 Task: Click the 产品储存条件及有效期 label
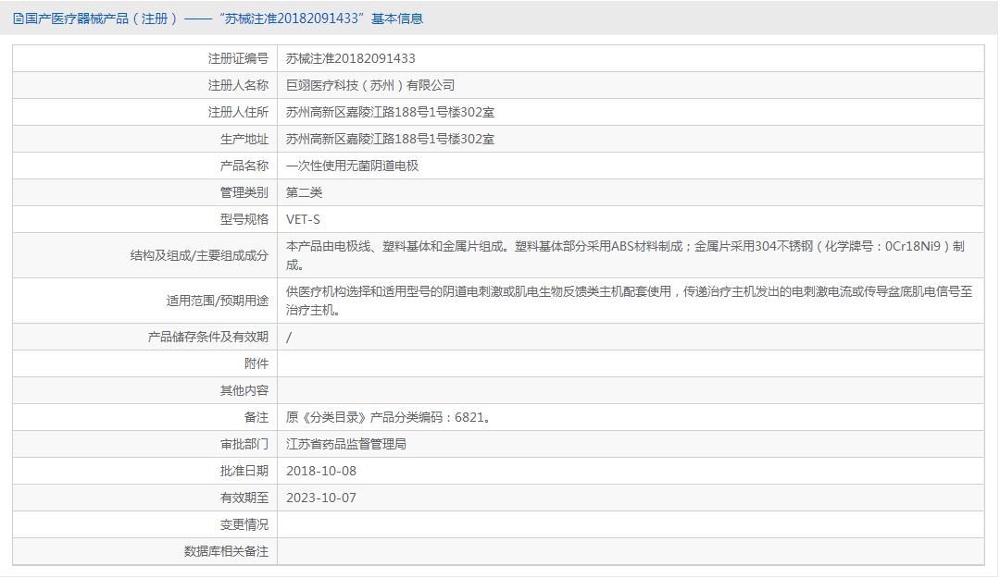pyautogui.click(x=208, y=338)
